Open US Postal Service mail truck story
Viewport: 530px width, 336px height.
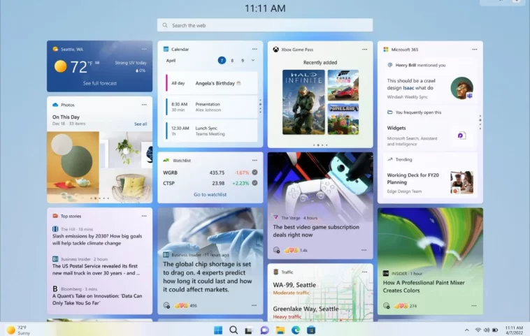point(96,270)
